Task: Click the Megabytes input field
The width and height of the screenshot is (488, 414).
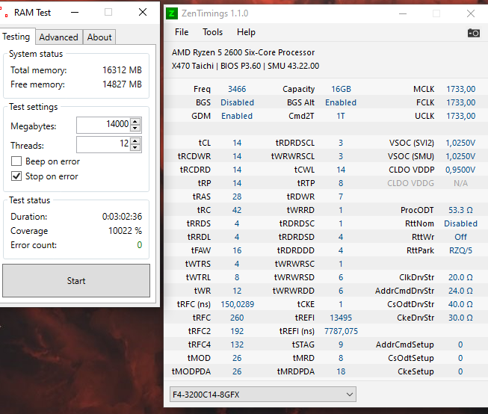Action: [104, 125]
